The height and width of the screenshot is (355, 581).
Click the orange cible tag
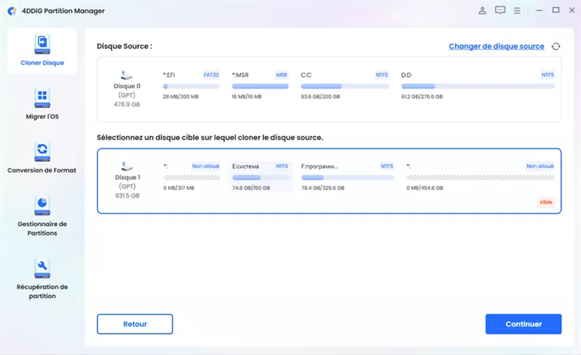click(x=546, y=202)
